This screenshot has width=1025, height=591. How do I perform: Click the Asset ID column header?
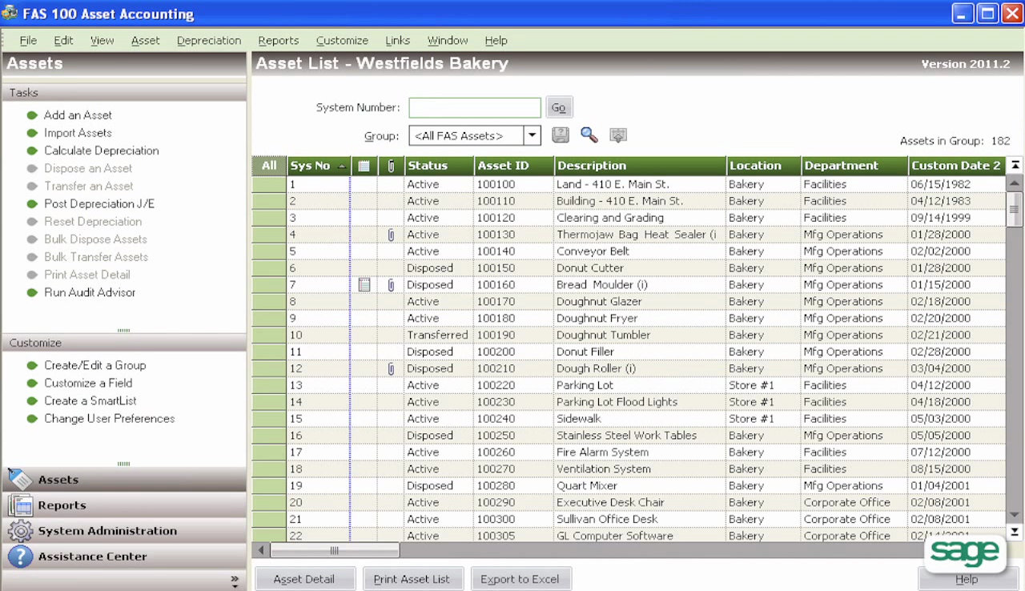coord(514,166)
